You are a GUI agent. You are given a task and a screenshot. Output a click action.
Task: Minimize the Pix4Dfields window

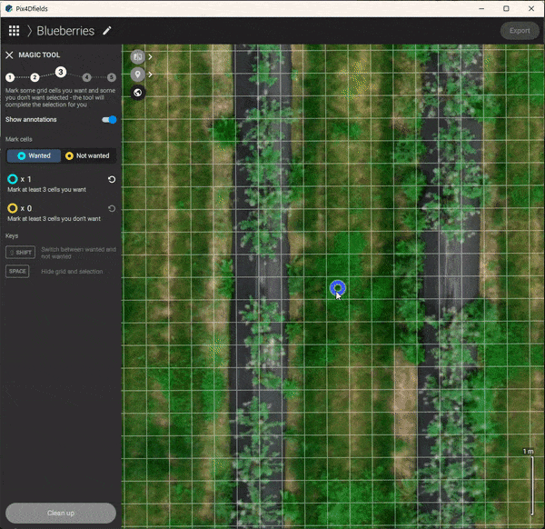point(481,8)
